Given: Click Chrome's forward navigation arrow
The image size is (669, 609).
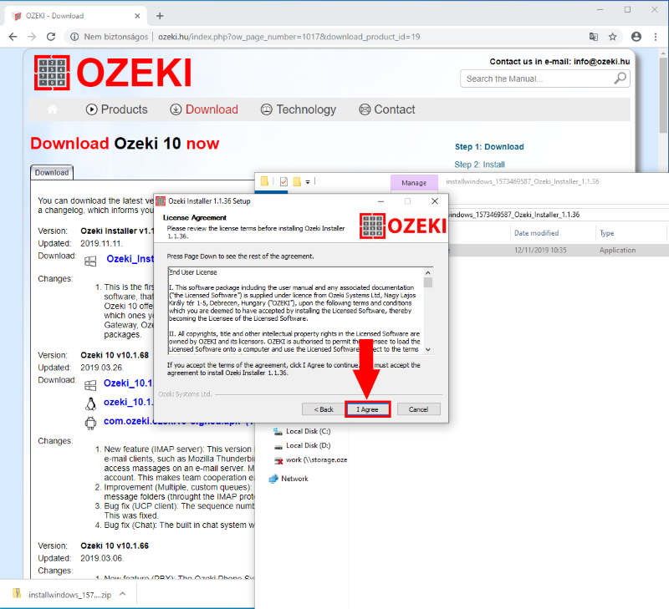Looking at the screenshot, I should [32, 37].
